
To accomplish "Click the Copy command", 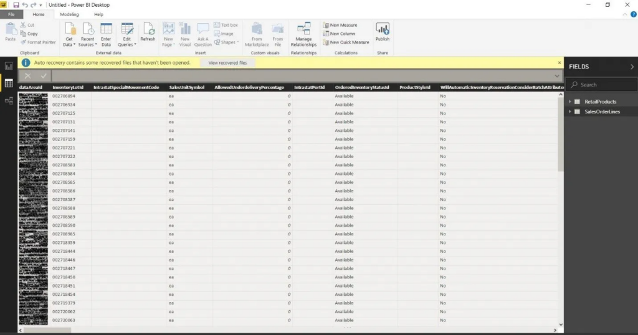I will [x=29, y=34].
